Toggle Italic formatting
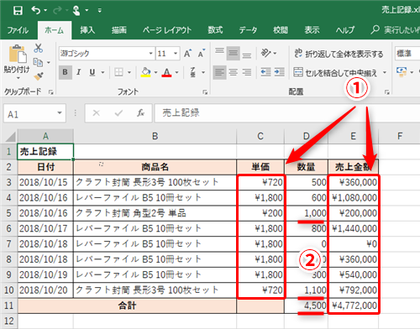Image resolution: width=420 pixels, height=329 pixels. [79, 72]
